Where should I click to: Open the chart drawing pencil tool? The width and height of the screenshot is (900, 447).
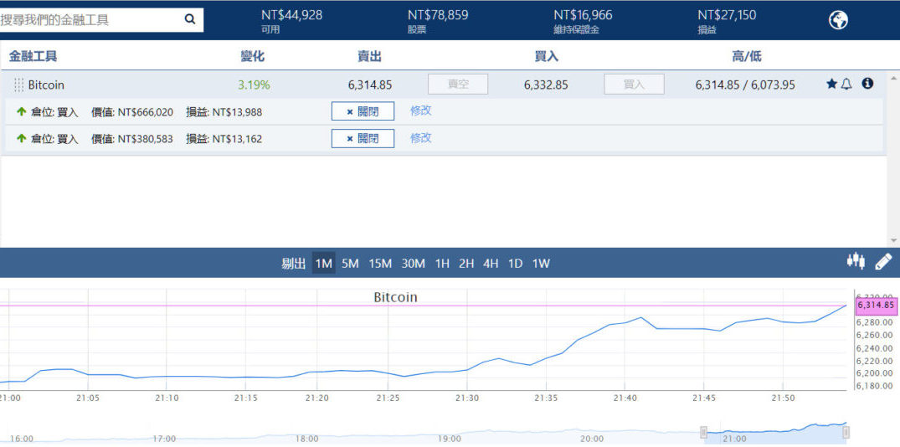pyautogui.click(x=883, y=262)
